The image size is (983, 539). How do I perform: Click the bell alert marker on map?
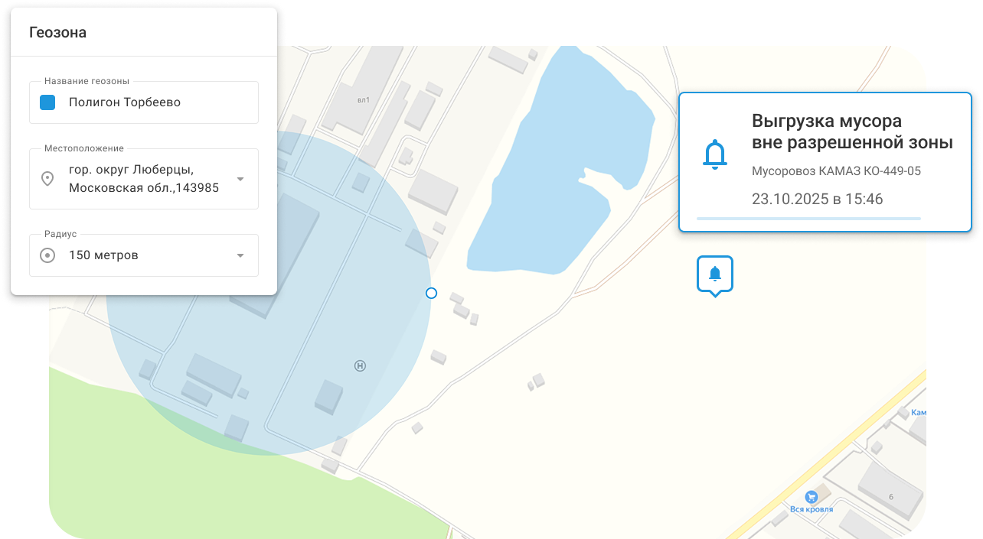click(715, 274)
